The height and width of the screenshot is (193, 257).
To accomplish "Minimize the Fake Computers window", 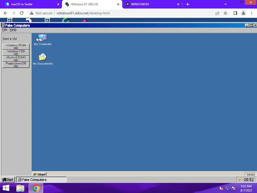I will (x=247, y=25).
